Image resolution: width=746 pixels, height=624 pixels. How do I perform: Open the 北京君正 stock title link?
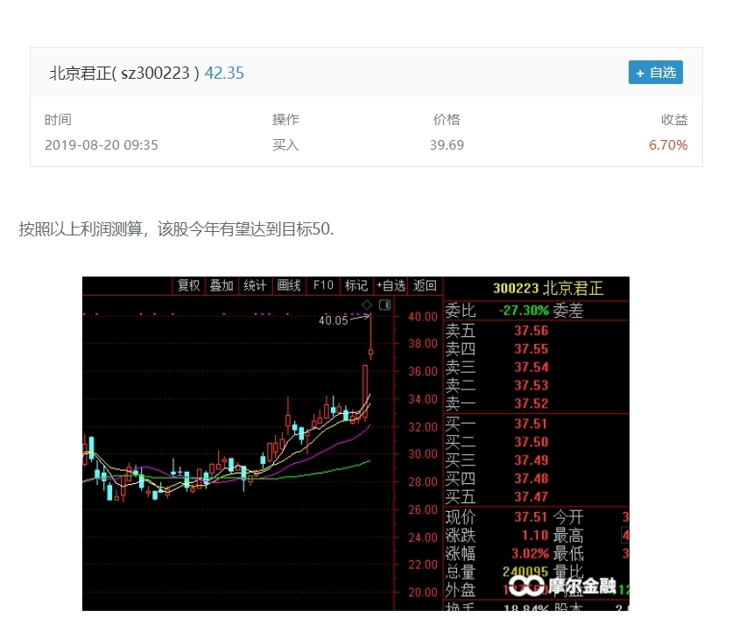(x=124, y=74)
